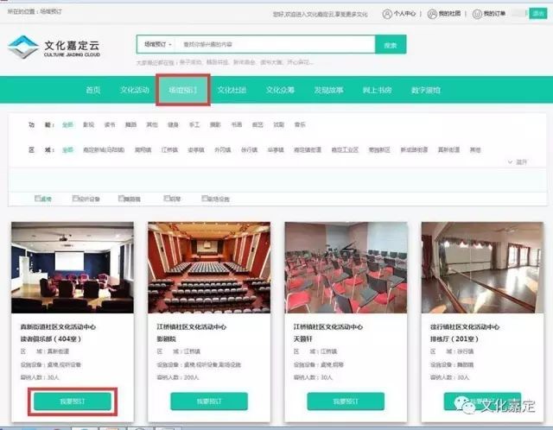Image resolution: width=553 pixels, height=430 pixels.
Task: Click the WeChat 文化嘉定 watermark icon
Action: coord(470,404)
